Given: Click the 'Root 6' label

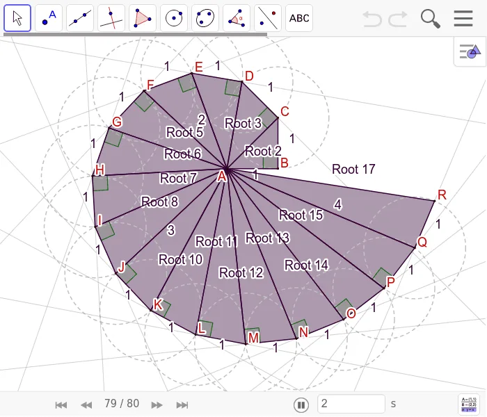Looking at the screenshot, I should (182, 154).
